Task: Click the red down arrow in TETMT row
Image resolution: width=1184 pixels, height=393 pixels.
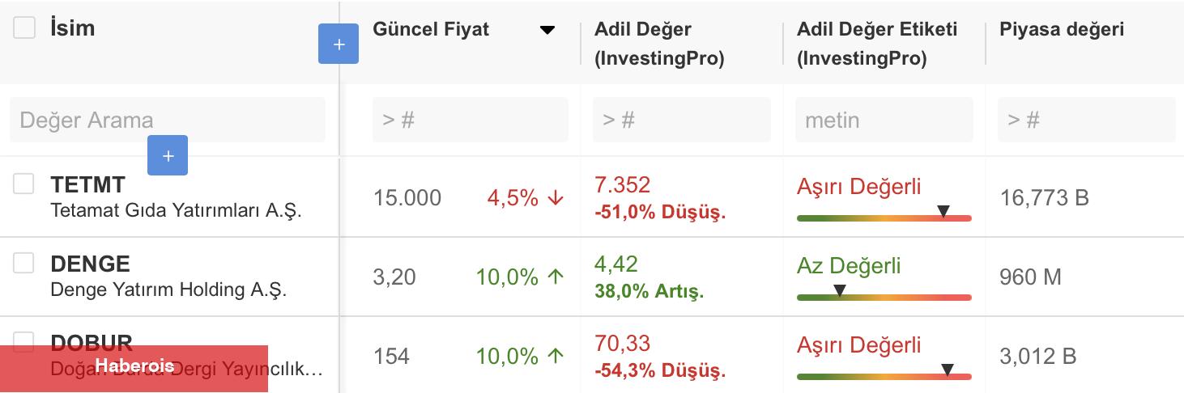Action: coord(556,198)
